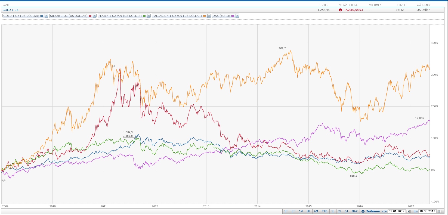This screenshot has height=215, width=448.
Task: Click the round Zeitraum eject icon
Action: 363,211
